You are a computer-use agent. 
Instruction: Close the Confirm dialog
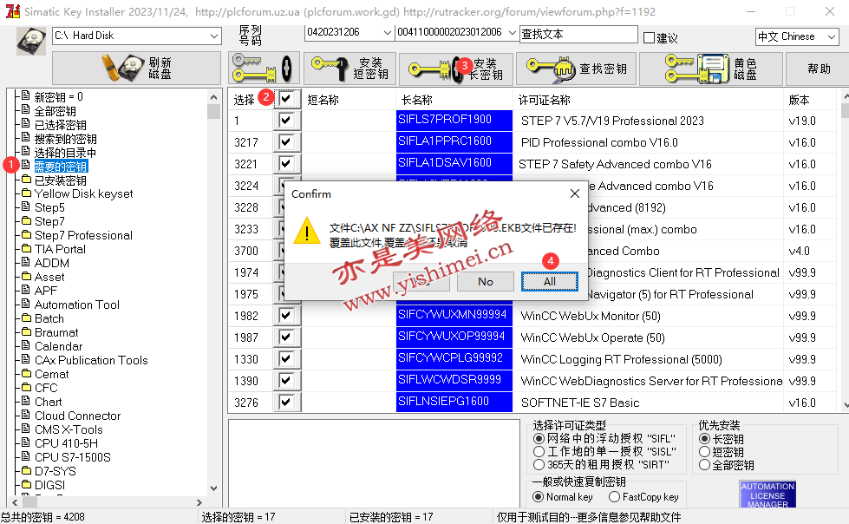(x=575, y=193)
